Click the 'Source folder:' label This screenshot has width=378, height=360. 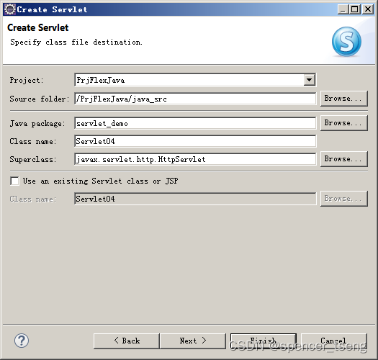click(40, 99)
